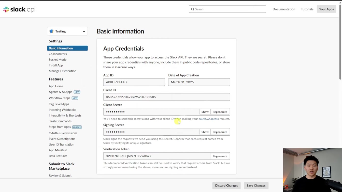Regenerate the Client Secret
This screenshot has width=342, height=192.
click(x=220, y=112)
